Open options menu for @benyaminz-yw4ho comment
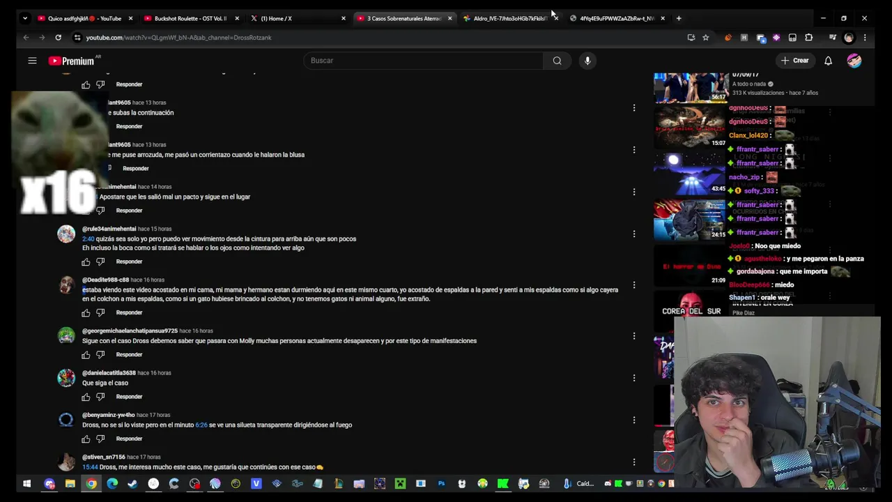 tap(634, 420)
